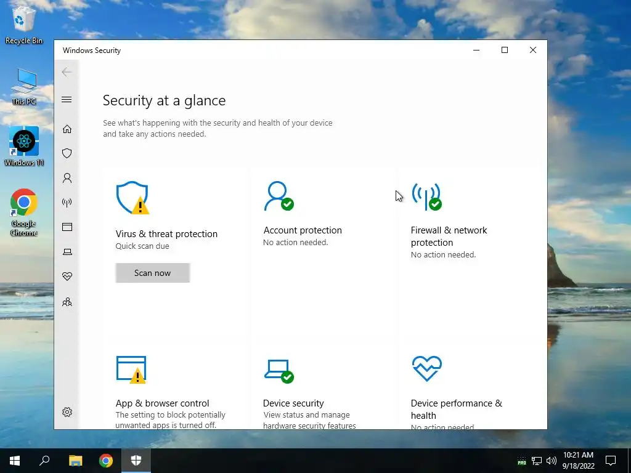This screenshot has height=473, width=631.
Task: Open the App & browser control title link
Action: point(163,403)
